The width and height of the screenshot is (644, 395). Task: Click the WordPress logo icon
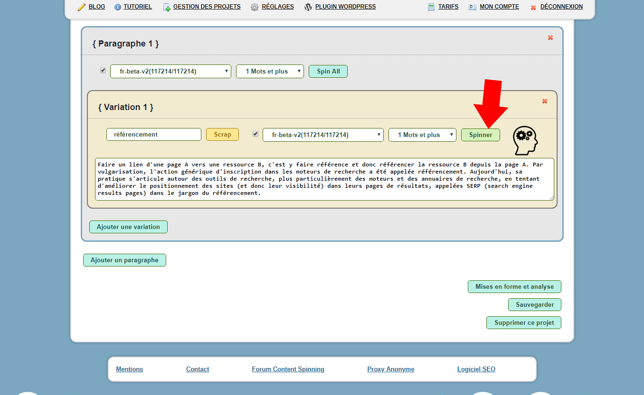pyautogui.click(x=308, y=7)
